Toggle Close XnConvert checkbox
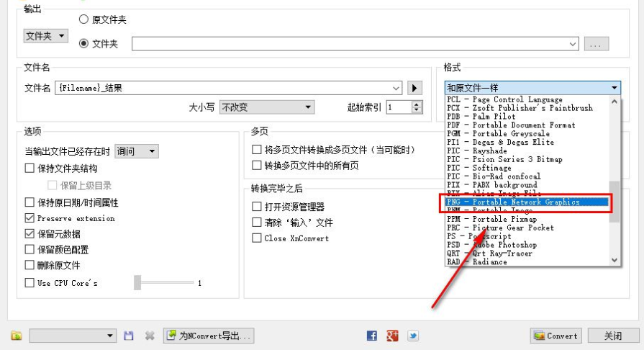Screen dimensions: 644x350 click(x=257, y=238)
